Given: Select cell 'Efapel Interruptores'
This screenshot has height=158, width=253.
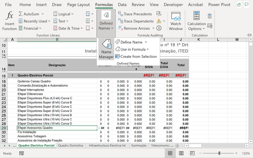Looking at the screenshot, I should [57, 90].
